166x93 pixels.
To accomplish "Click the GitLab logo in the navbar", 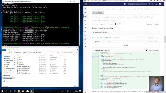I will point(86,4).
